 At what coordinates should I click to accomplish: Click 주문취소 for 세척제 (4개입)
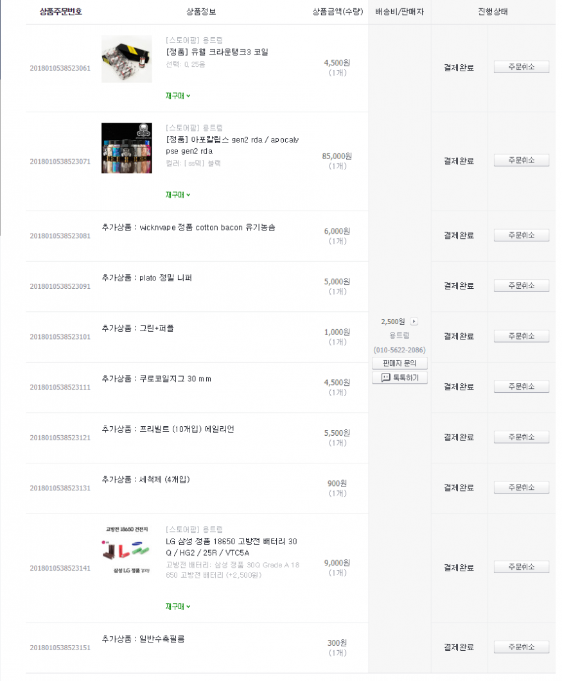click(x=521, y=487)
